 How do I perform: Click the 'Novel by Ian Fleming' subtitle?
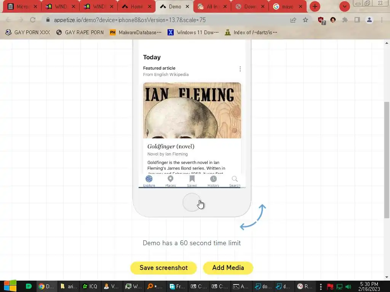pos(168,154)
